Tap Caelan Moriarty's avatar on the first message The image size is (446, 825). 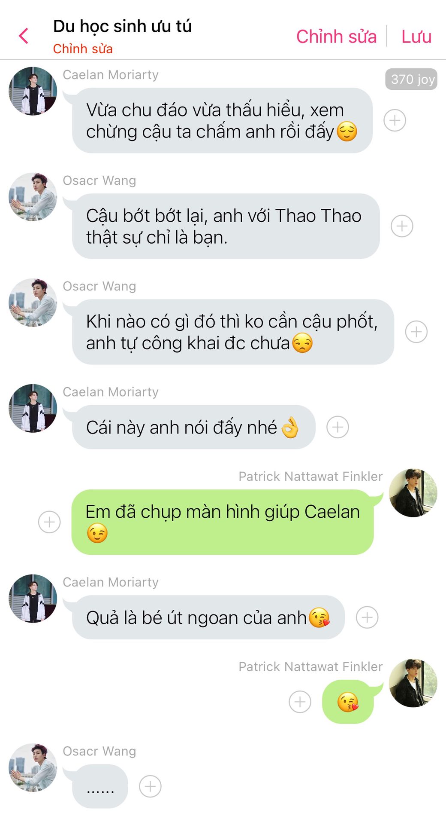pos(33,91)
